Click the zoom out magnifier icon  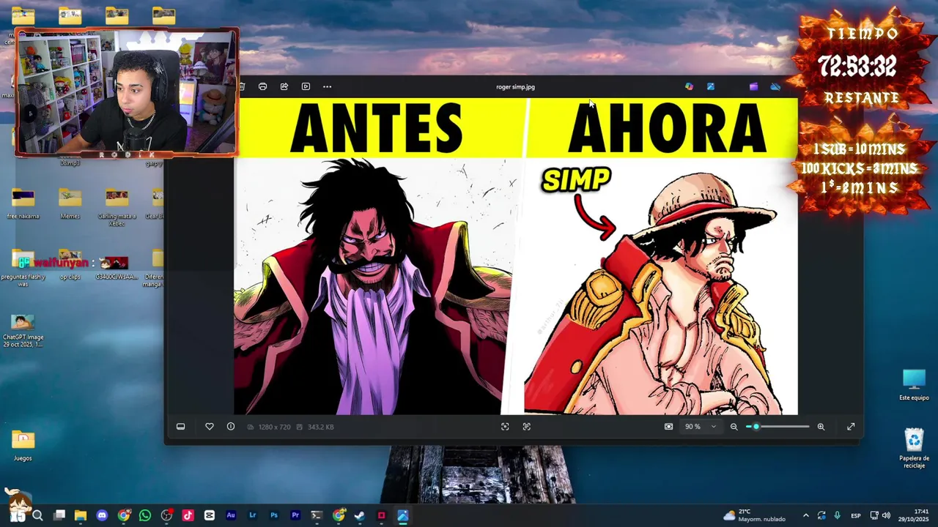coord(734,427)
